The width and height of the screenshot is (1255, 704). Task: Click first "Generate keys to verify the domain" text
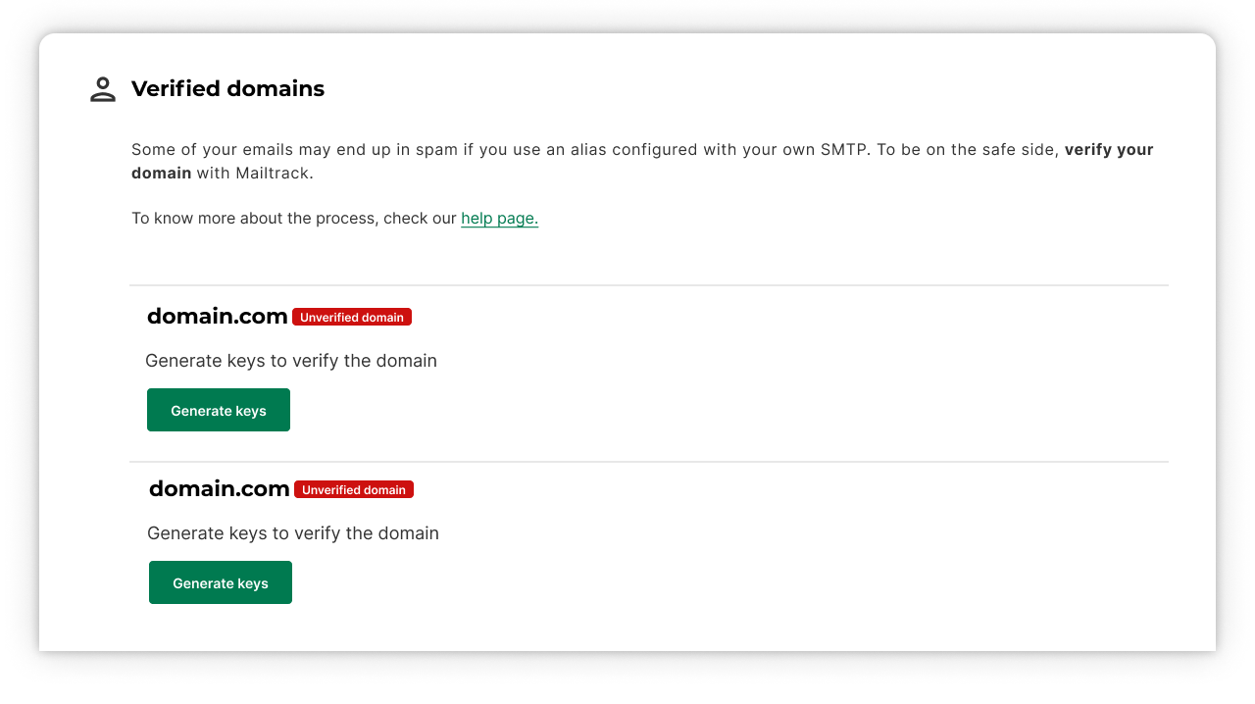click(291, 361)
